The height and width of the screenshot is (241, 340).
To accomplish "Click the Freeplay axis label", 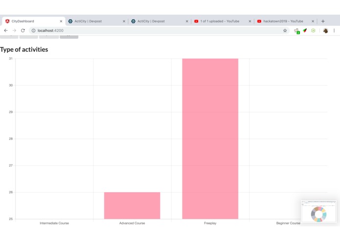I will click(x=210, y=223).
